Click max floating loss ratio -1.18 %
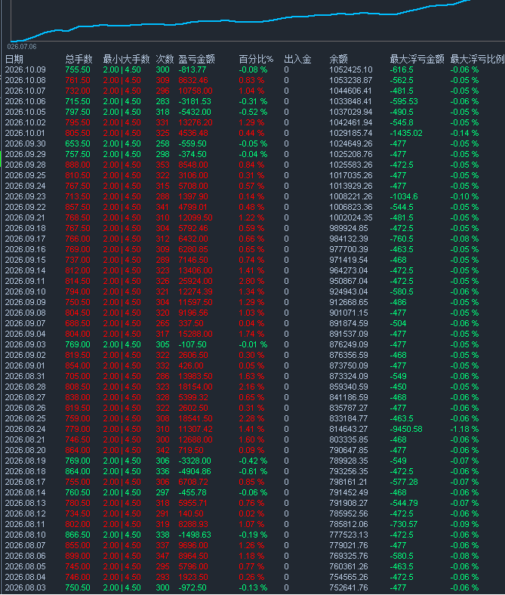Image resolution: width=505 pixels, height=595 pixels. click(x=464, y=429)
